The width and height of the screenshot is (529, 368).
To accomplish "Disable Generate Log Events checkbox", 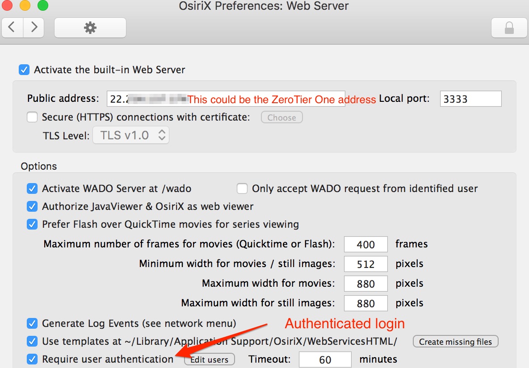I will [x=32, y=323].
